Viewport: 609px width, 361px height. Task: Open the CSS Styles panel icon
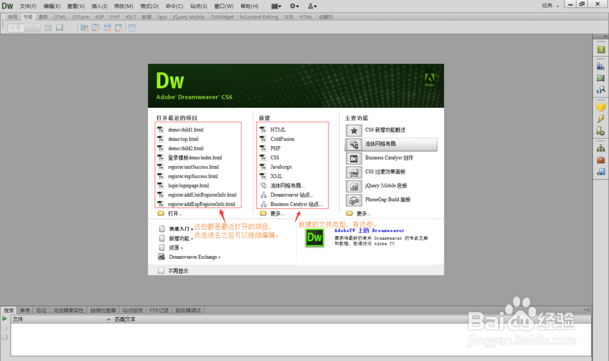[x=601, y=66]
